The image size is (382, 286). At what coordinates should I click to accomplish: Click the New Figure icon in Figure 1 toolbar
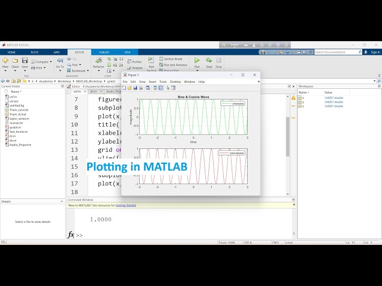coord(124,88)
